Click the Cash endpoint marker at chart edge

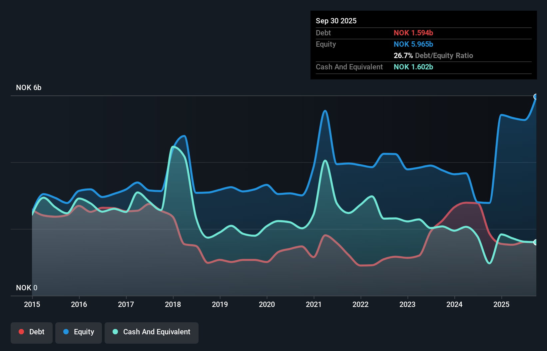[x=536, y=242]
